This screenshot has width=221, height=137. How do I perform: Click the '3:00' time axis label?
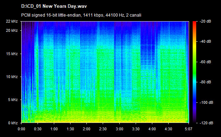click(x=119, y=129)
